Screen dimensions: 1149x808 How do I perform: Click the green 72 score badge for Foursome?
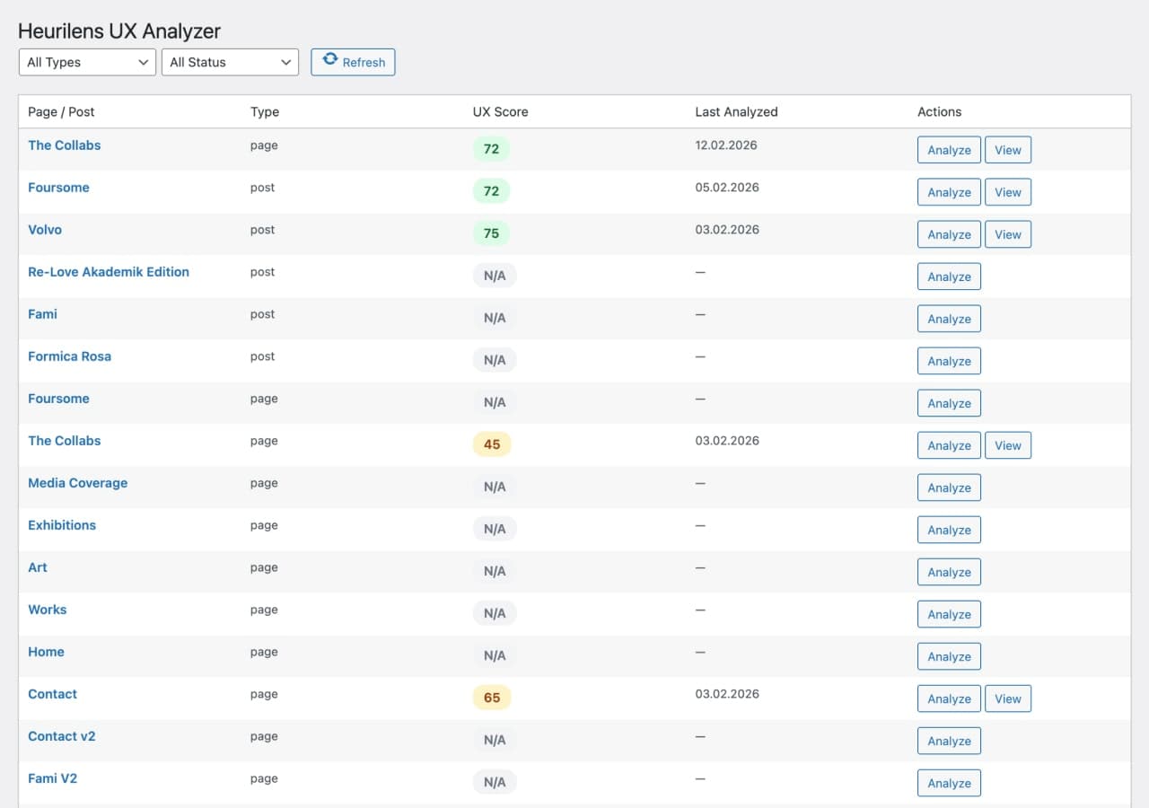point(491,190)
